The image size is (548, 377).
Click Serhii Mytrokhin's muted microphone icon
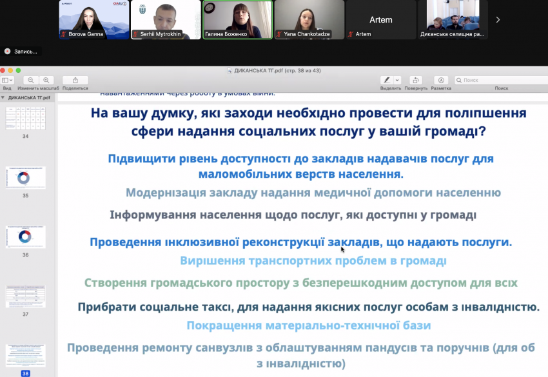135,34
